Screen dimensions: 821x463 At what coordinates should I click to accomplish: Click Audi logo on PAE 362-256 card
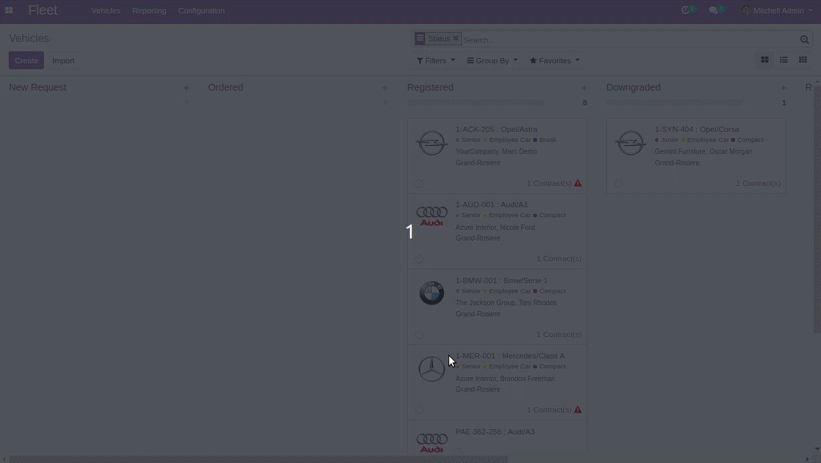pyautogui.click(x=432, y=442)
